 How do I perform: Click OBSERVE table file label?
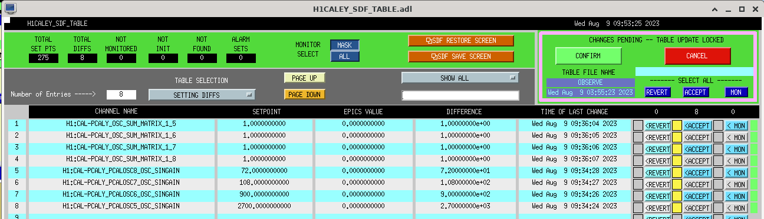point(590,82)
